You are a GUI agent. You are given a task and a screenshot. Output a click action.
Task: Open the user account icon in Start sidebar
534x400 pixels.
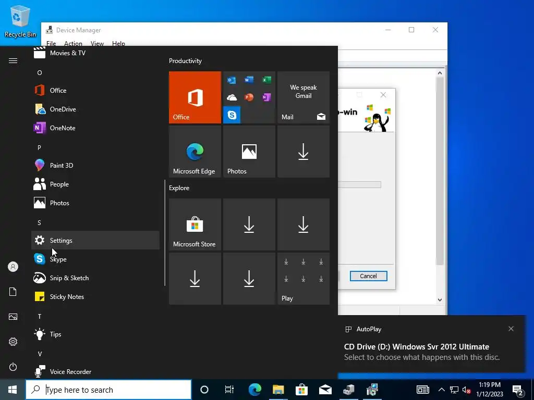point(13,267)
